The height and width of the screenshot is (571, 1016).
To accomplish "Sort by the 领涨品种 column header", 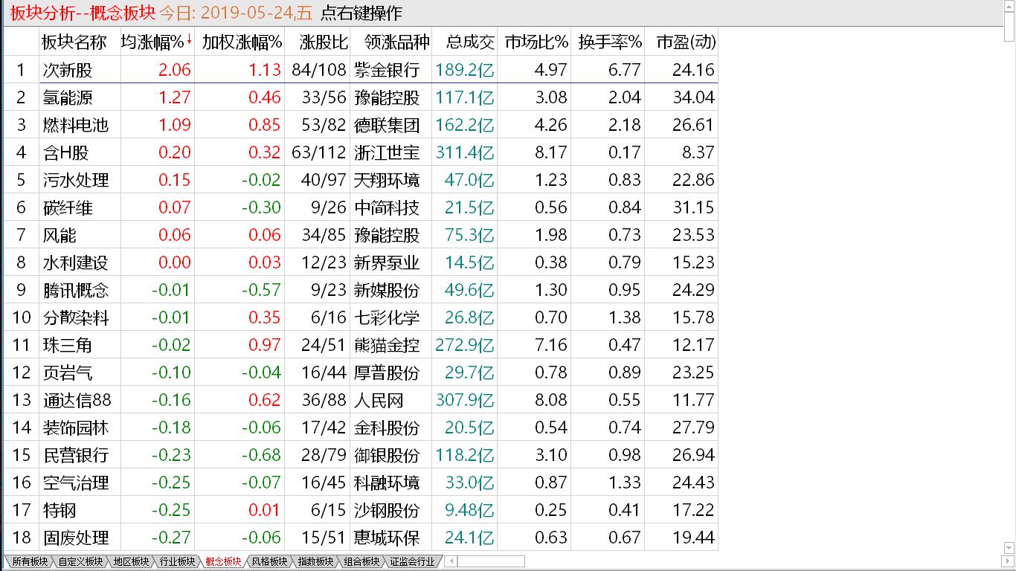I will (x=397, y=42).
